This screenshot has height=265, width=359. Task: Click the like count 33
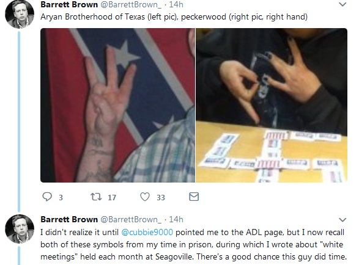pos(161,198)
